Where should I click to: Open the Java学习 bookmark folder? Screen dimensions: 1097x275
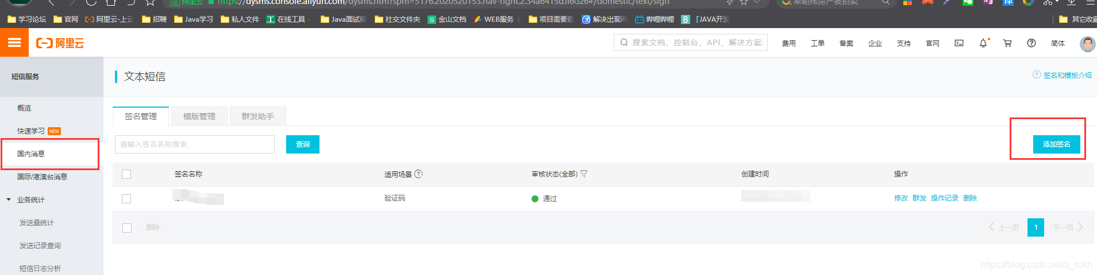(x=194, y=19)
